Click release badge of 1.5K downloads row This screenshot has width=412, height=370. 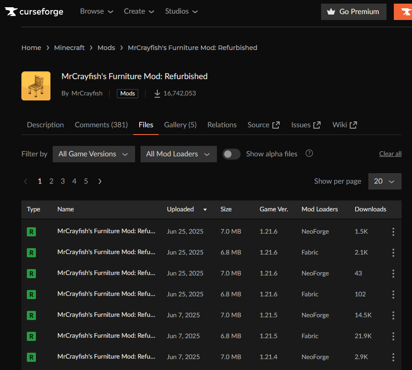tap(31, 232)
